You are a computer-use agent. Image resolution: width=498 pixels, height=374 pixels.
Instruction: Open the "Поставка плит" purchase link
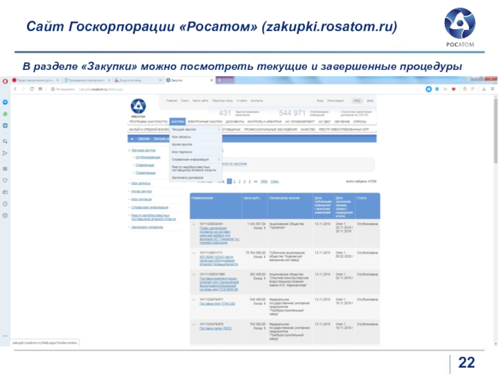[x=217, y=304]
